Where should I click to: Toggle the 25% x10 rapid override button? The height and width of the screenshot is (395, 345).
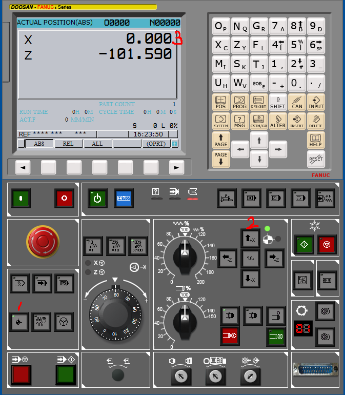click(x=115, y=246)
